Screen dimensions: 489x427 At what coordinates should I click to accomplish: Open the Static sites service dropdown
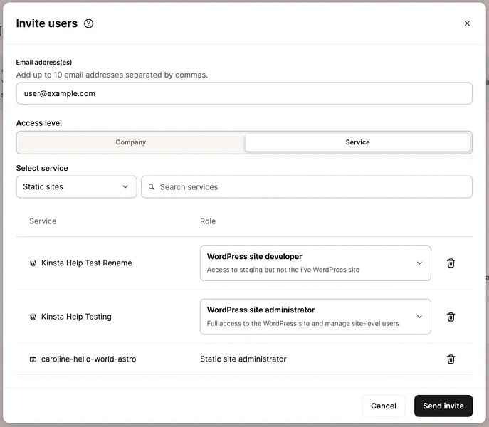tap(76, 187)
